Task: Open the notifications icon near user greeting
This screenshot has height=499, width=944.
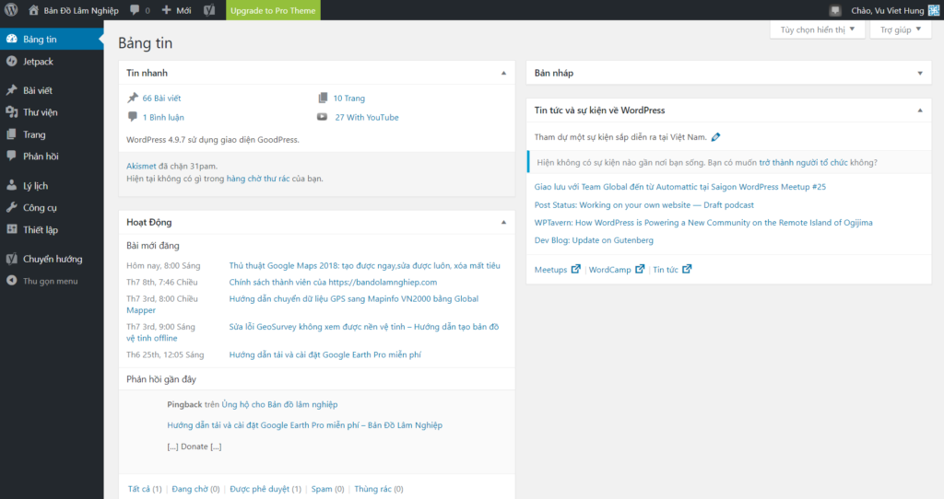Action: click(x=834, y=10)
